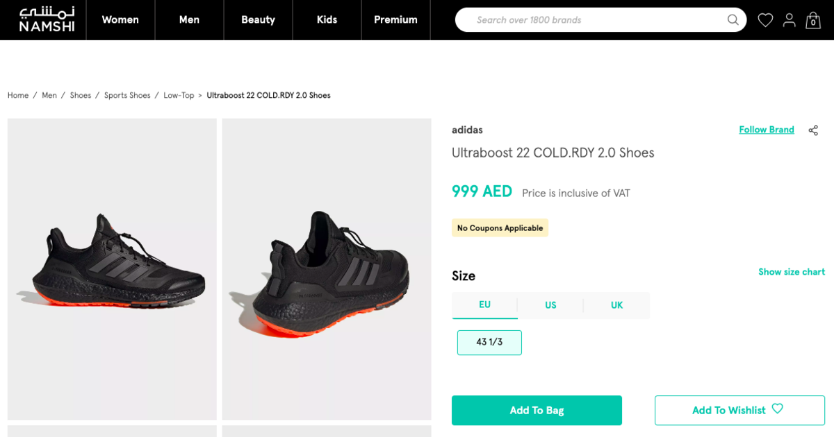Image resolution: width=834 pixels, height=437 pixels.
Task: Select the UK size standard
Action: coord(616,305)
